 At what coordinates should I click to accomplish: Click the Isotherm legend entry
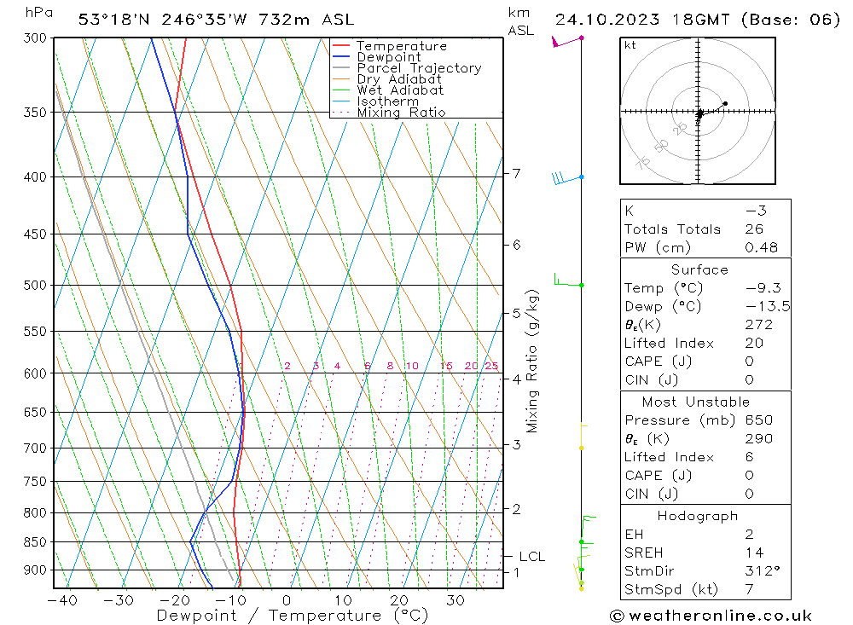(x=388, y=101)
